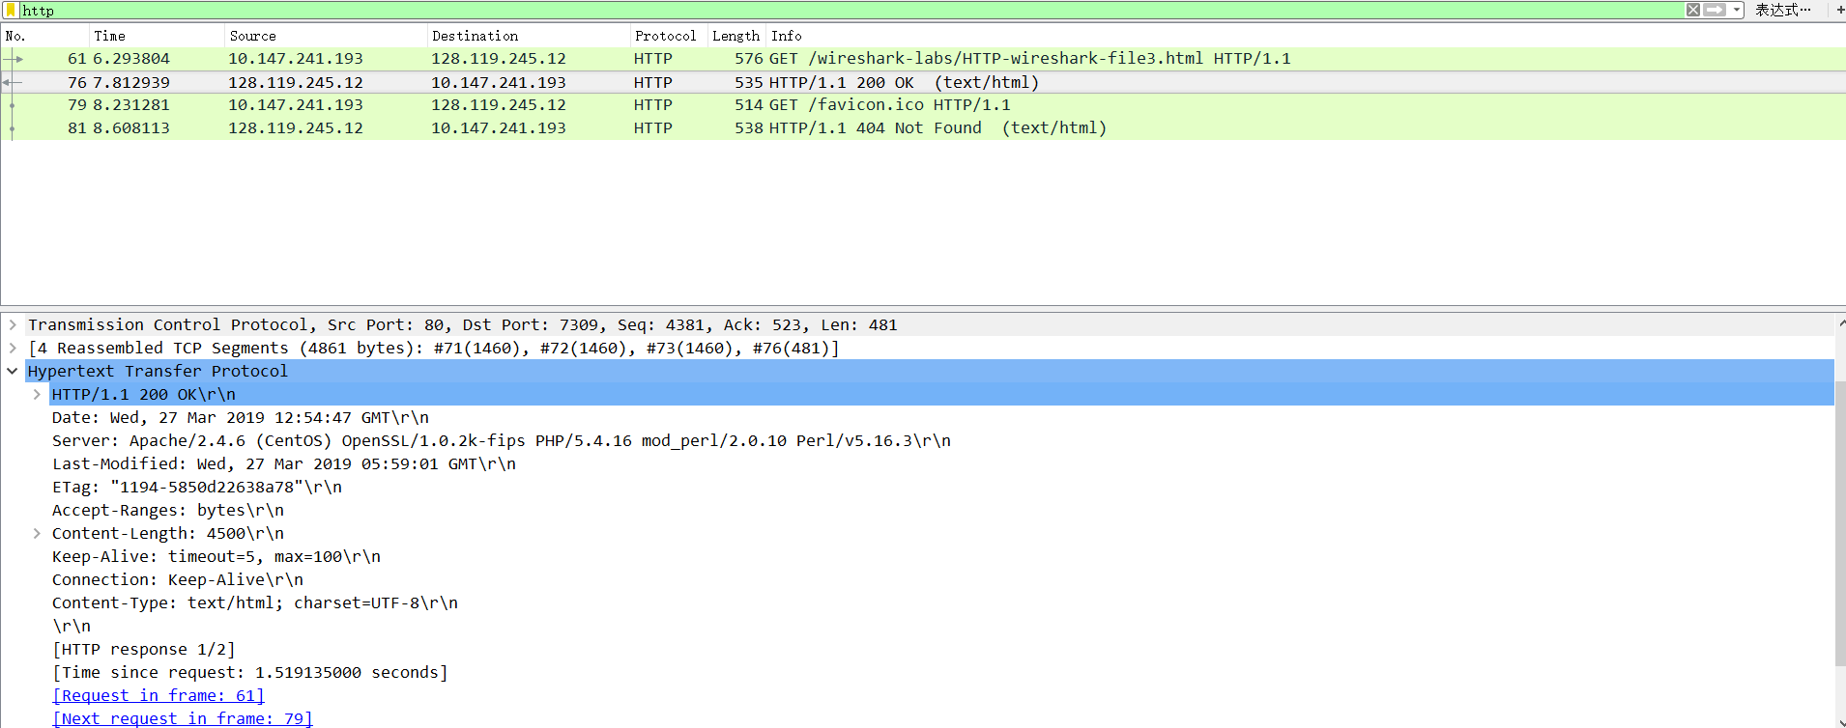Select the Last-Modified header line
The width and height of the screenshot is (1846, 728).
pyautogui.click(x=284, y=464)
